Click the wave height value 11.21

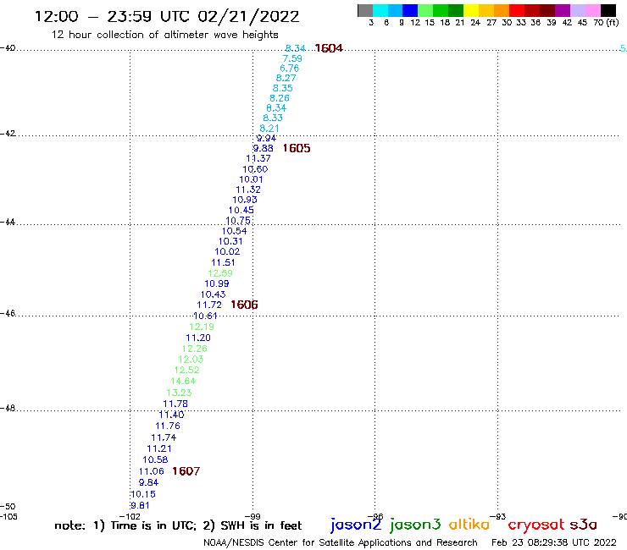[x=159, y=449]
